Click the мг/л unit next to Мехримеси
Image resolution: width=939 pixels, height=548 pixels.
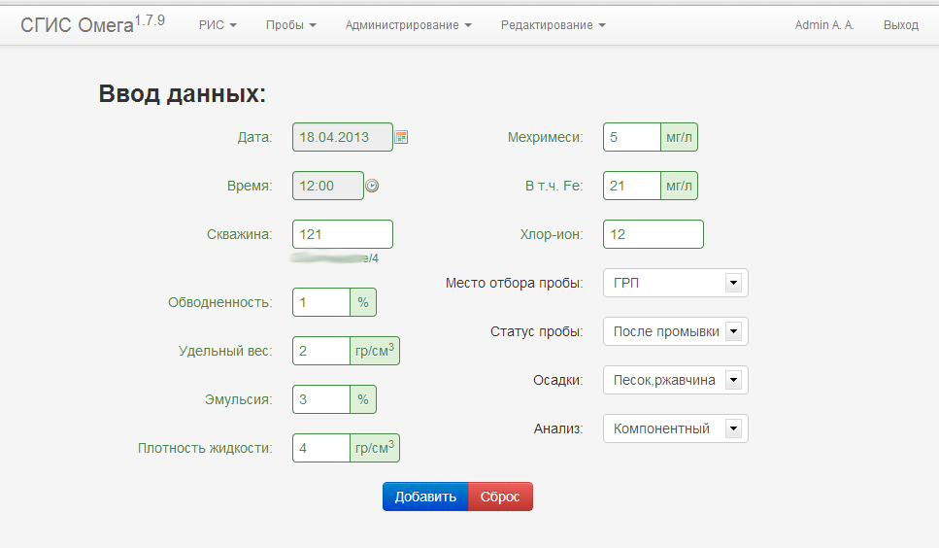[x=679, y=137]
